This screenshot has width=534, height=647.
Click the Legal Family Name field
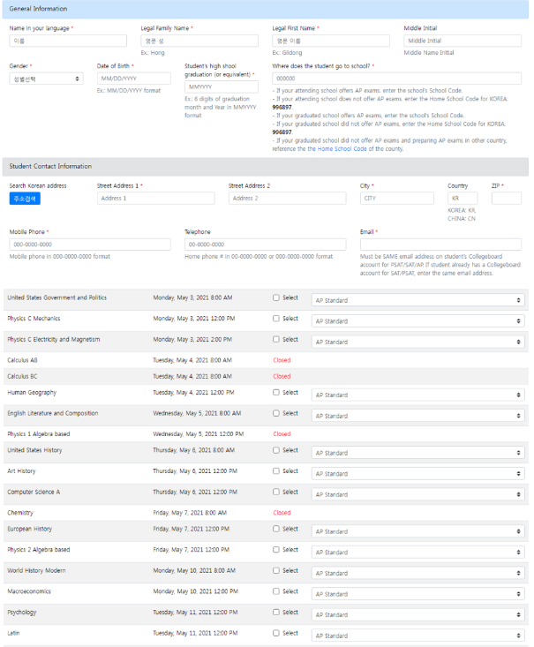click(199, 41)
